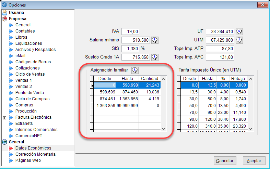The image size is (270, 169).
Task: Select Ventas 2 in the tree
Action: pyautogui.click(x=23, y=87)
